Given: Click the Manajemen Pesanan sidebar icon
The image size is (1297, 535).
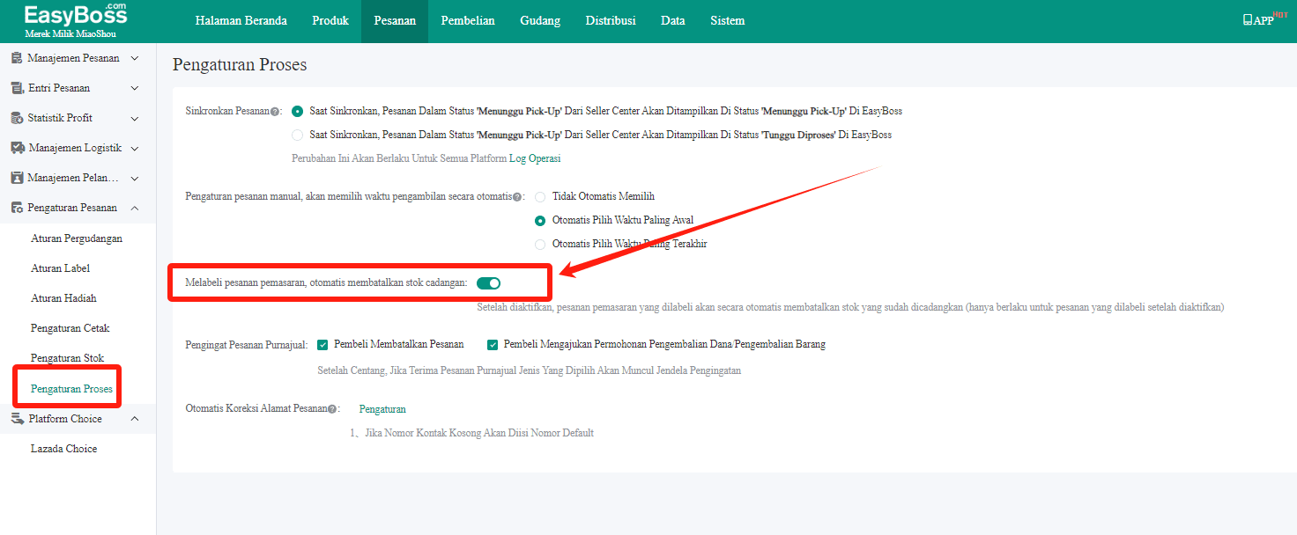Looking at the screenshot, I should click(17, 58).
